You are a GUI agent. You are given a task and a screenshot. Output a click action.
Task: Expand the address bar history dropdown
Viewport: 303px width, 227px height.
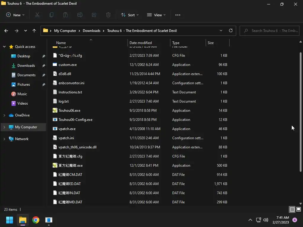coord(221,30)
